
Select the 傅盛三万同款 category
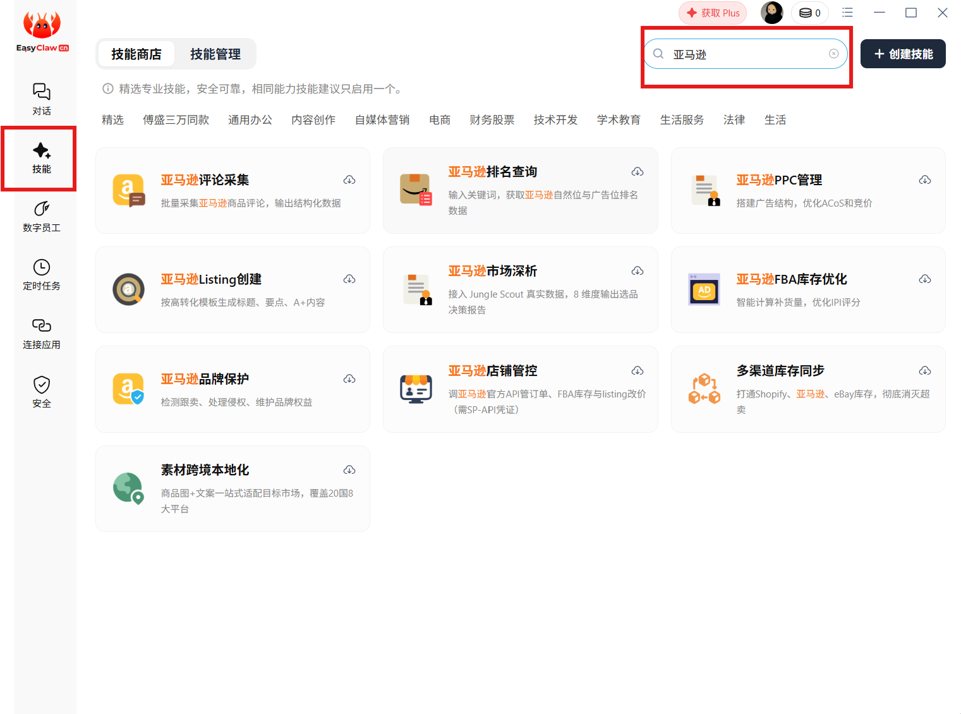(176, 120)
